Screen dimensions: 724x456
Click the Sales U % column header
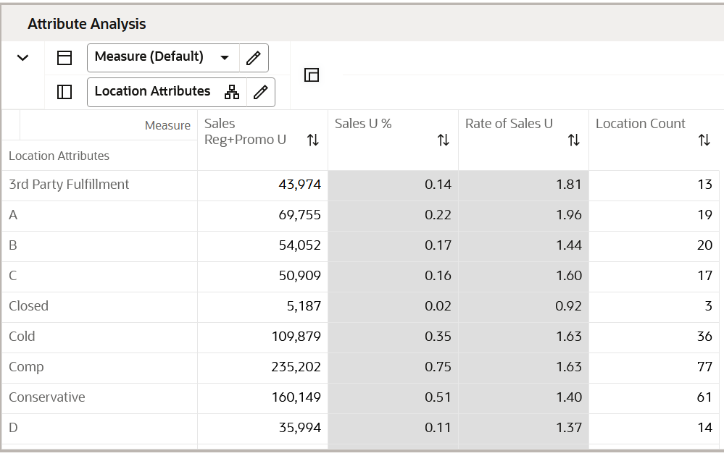click(x=363, y=123)
